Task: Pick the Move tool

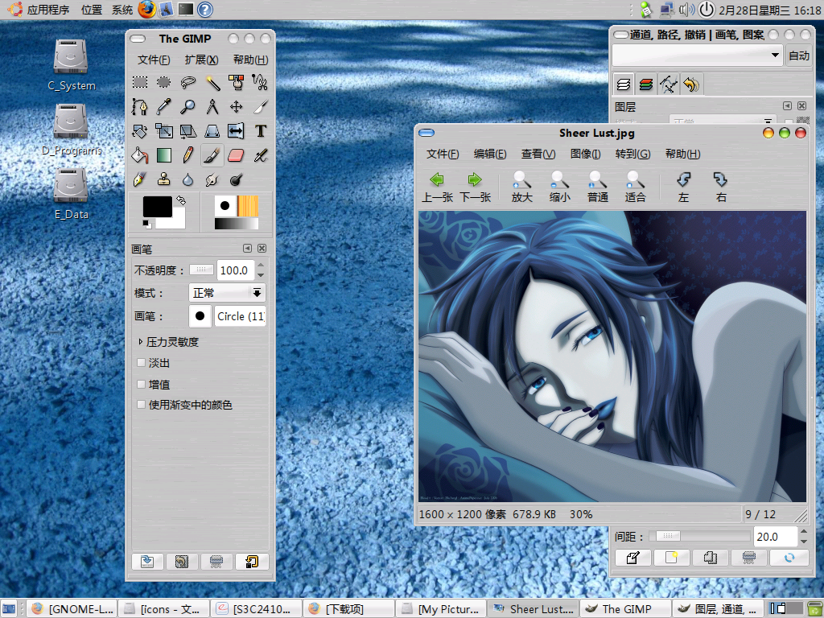Action: click(236, 107)
